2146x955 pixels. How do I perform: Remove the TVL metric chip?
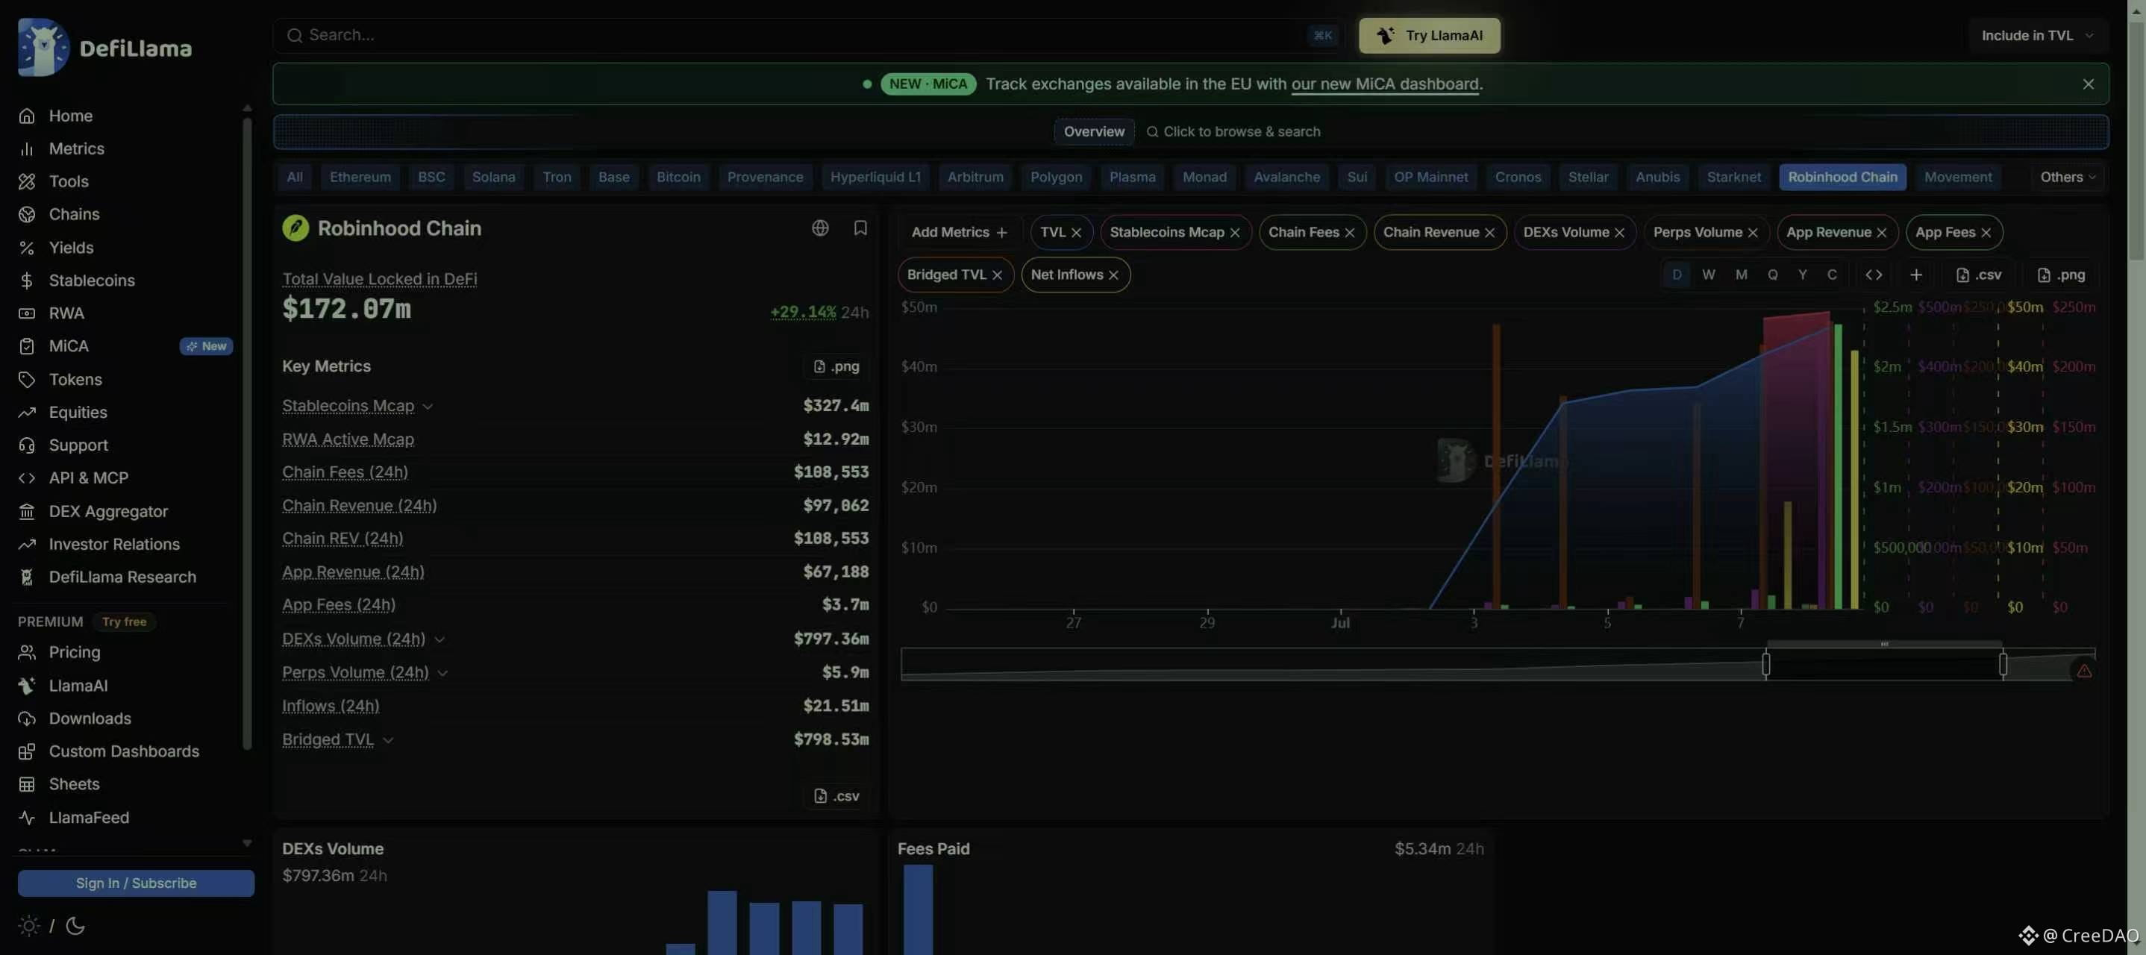[1075, 233]
